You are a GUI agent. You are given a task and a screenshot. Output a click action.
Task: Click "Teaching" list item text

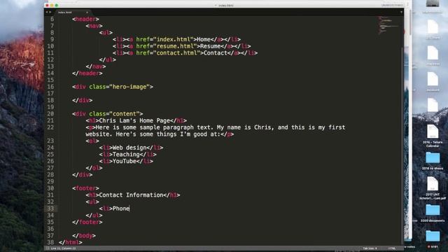126,155
